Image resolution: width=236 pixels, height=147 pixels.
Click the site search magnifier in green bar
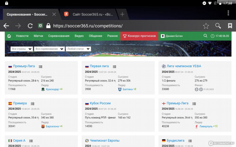pyautogui.click(x=205, y=36)
